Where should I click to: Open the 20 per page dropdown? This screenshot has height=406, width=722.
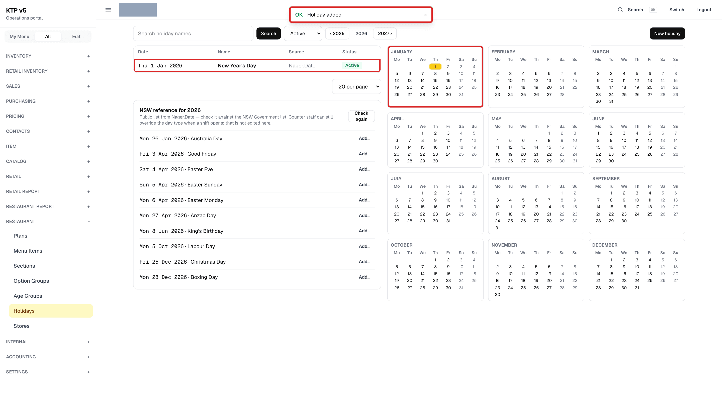pos(356,86)
